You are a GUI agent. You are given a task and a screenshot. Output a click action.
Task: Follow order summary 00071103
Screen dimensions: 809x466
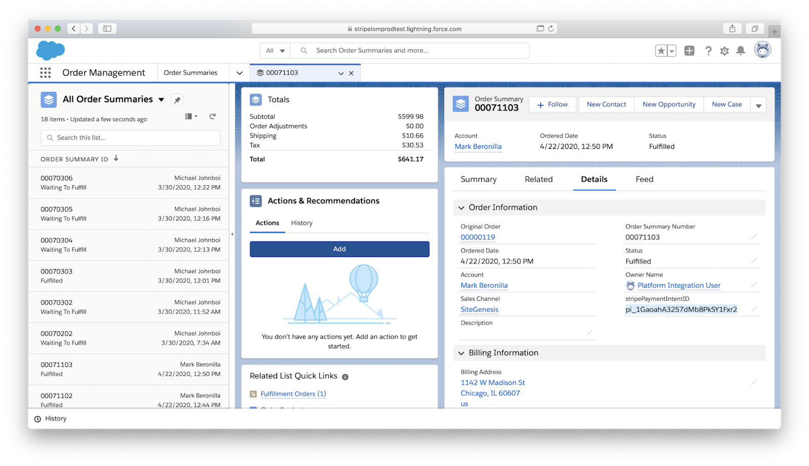pos(552,105)
